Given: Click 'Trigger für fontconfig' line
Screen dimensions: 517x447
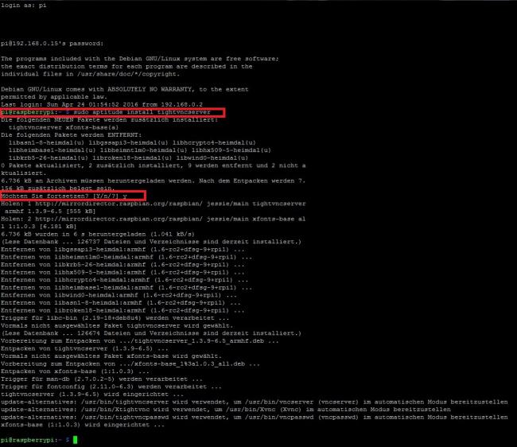Looking at the screenshot, I should [x=111, y=387].
